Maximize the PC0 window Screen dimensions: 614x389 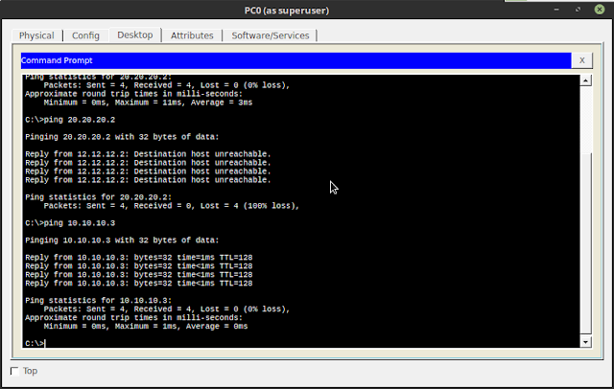pos(578,10)
